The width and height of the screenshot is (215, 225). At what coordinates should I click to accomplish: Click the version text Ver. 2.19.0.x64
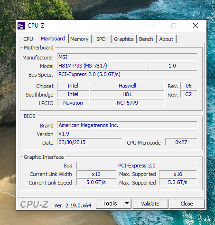coord(73,205)
